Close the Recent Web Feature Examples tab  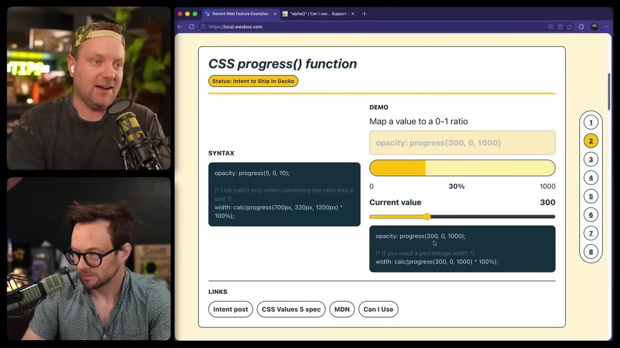275,14
